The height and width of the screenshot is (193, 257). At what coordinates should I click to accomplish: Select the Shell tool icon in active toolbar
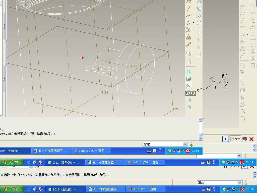[x=189, y=79]
